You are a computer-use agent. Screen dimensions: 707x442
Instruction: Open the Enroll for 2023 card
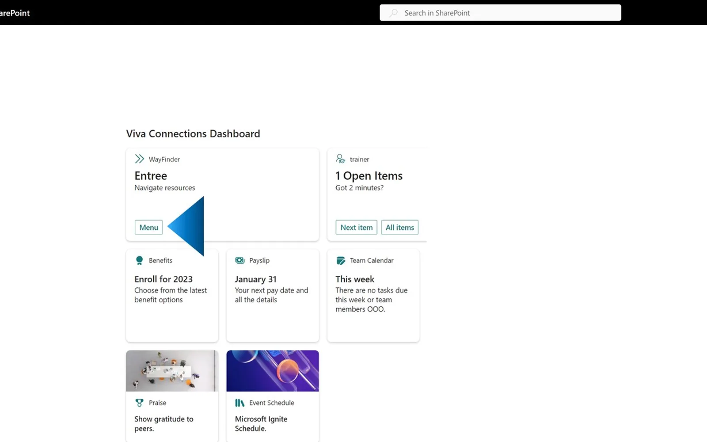[x=172, y=296]
